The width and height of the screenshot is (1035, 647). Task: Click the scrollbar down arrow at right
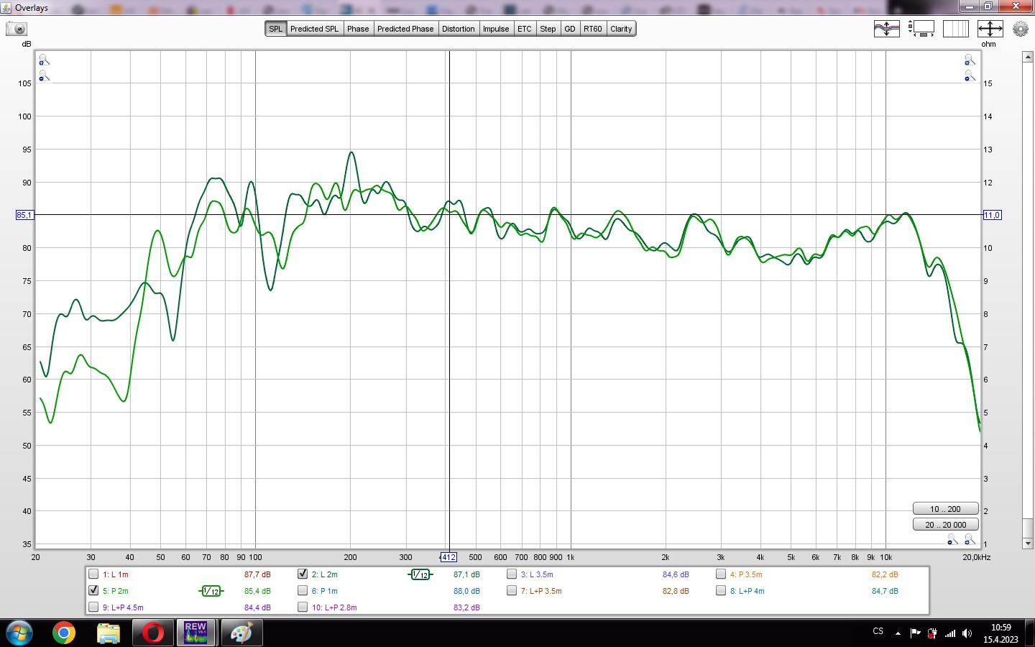[x=1027, y=543]
